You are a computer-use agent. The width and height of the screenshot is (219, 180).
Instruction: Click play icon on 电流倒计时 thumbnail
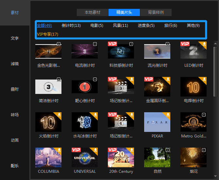click(95, 44)
